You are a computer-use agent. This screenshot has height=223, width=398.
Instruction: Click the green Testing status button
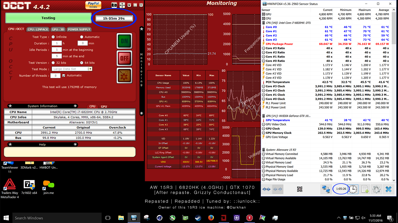click(48, 18)
